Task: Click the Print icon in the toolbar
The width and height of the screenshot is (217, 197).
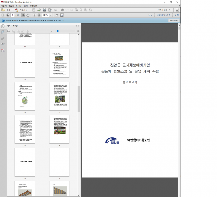Action: 44,10
